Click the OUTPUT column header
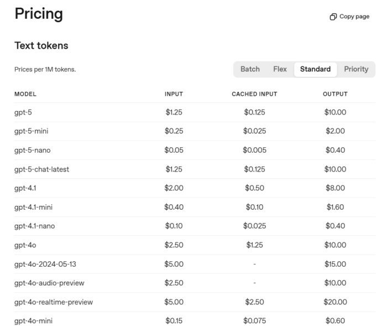This screenshot has width=387, height=326. [335, 94]
